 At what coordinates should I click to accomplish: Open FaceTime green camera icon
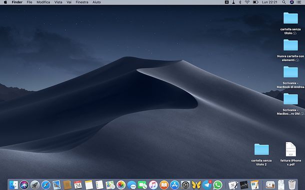[142, 184]
